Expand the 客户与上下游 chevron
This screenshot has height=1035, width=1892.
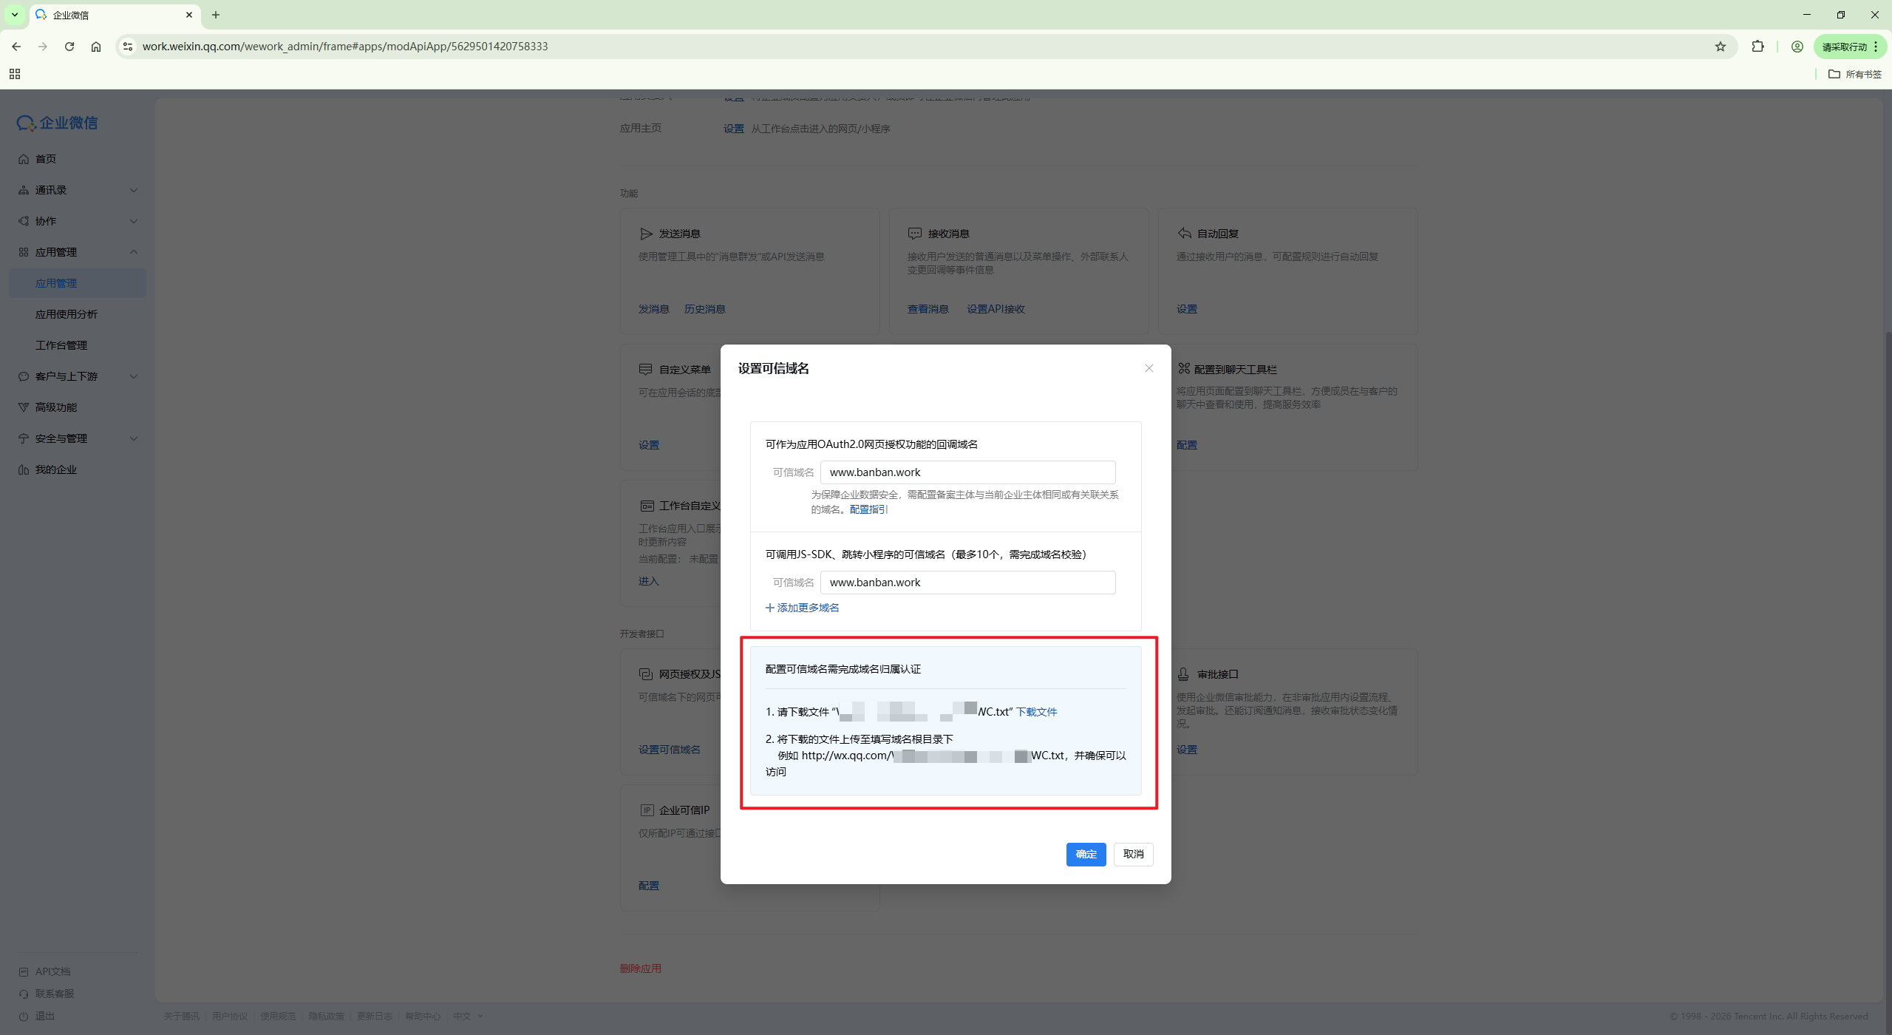click(x=134, y=376)
